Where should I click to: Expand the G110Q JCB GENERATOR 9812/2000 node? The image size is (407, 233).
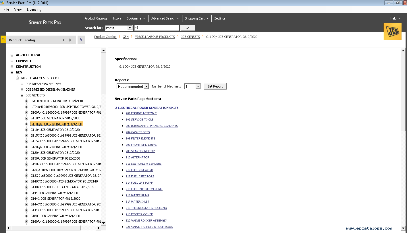27,118
